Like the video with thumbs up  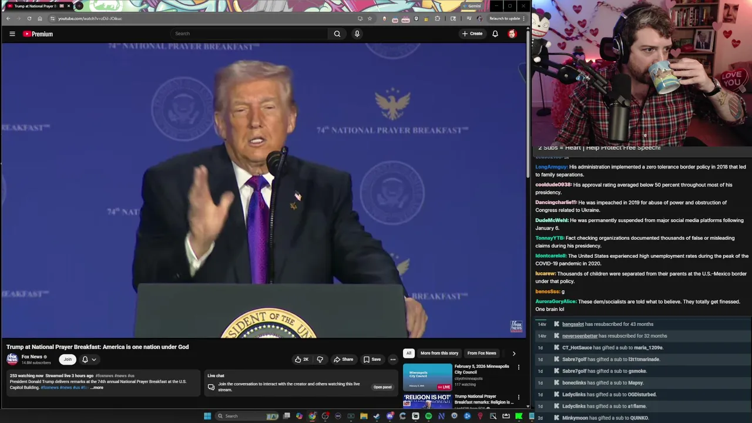301,360
